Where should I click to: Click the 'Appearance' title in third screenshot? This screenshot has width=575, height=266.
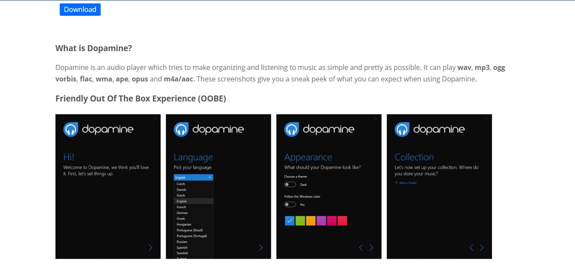click(308, 157)
